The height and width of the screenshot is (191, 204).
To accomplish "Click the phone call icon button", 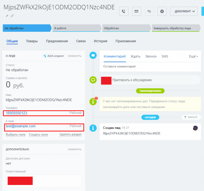I will (124, 11).
